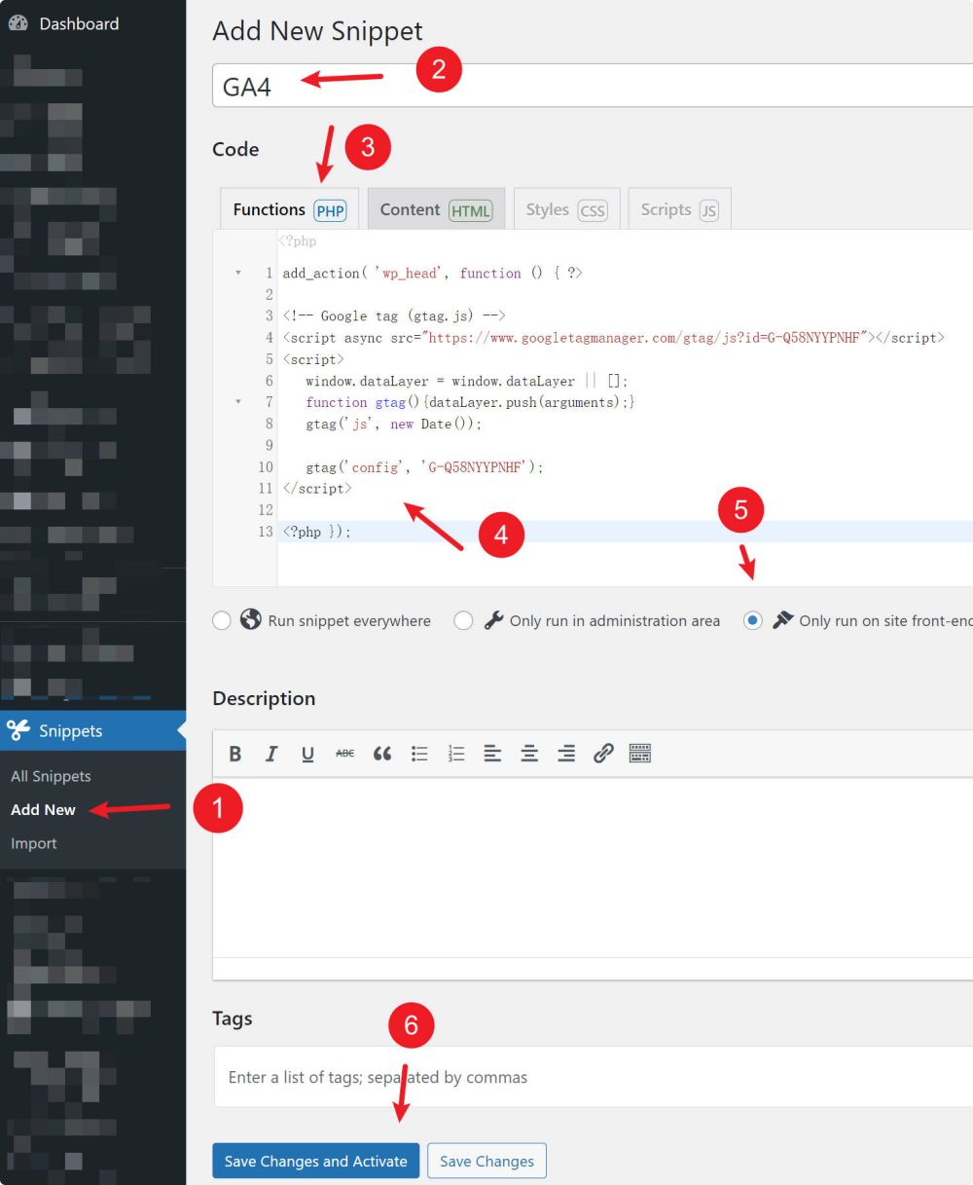Insert a blockquote in description

(x=381, y=753)
